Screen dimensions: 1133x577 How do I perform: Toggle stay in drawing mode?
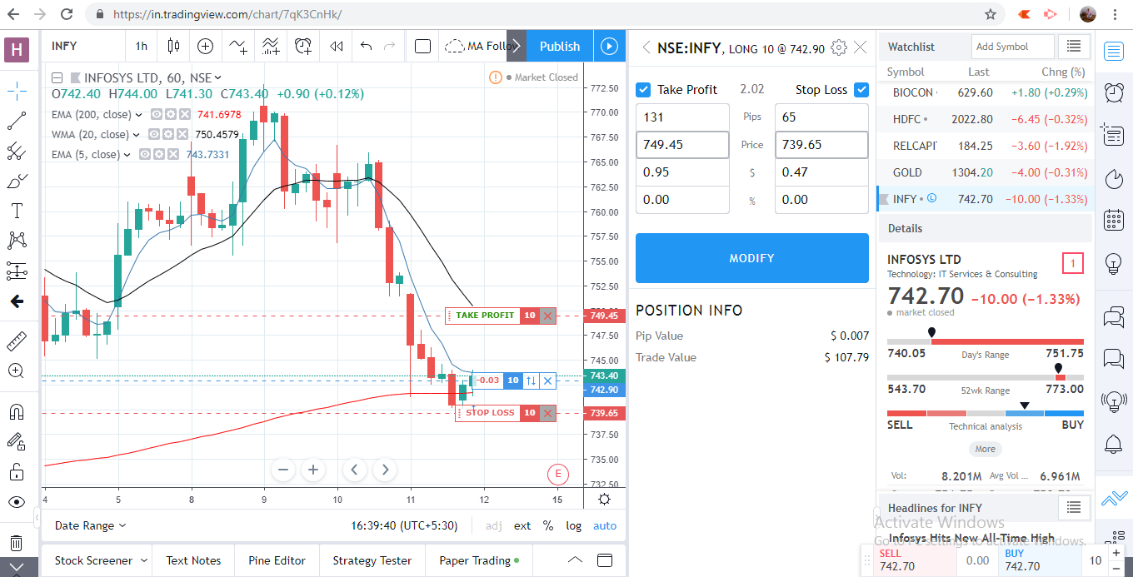tap(16, 441)
